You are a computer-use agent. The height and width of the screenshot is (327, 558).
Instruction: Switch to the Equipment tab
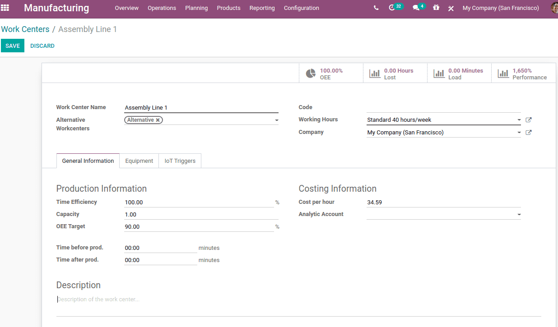click(x=139, y=161)
